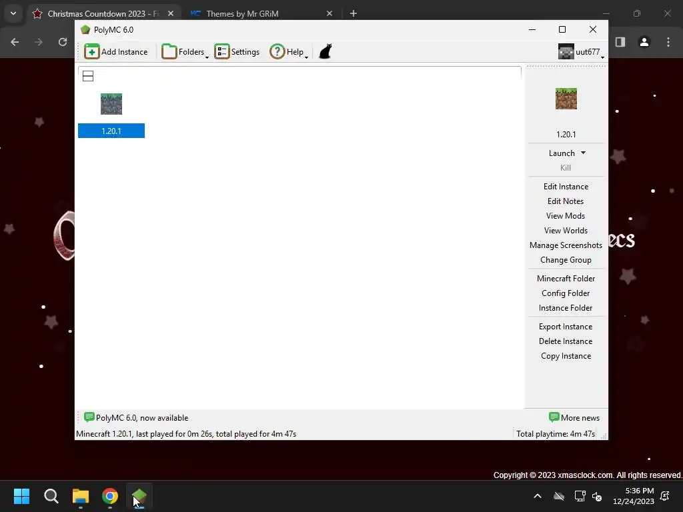Open a new Chrome tab

[x=354, y=13]
